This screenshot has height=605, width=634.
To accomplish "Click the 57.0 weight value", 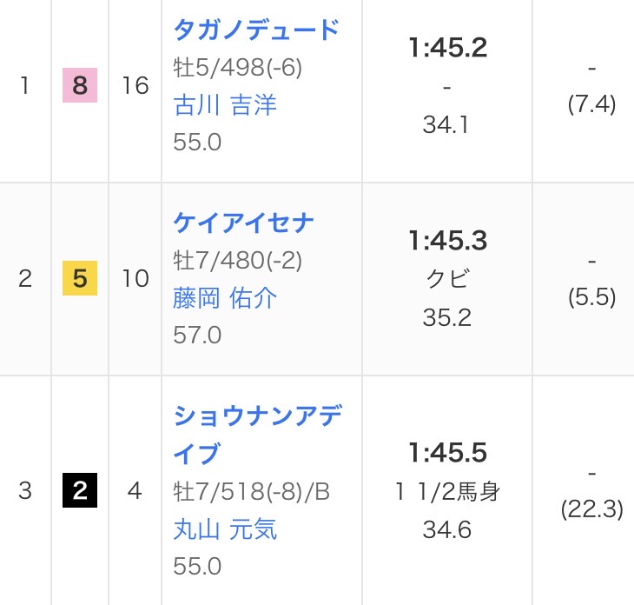I will (197, 335).
